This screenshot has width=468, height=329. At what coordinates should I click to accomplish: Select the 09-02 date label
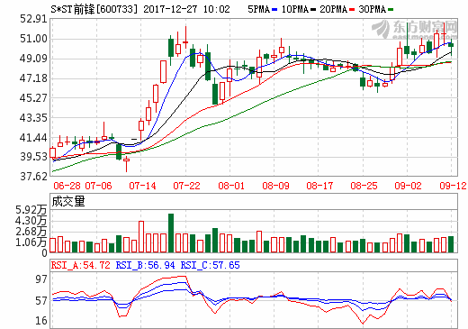[x=408, y=186]
